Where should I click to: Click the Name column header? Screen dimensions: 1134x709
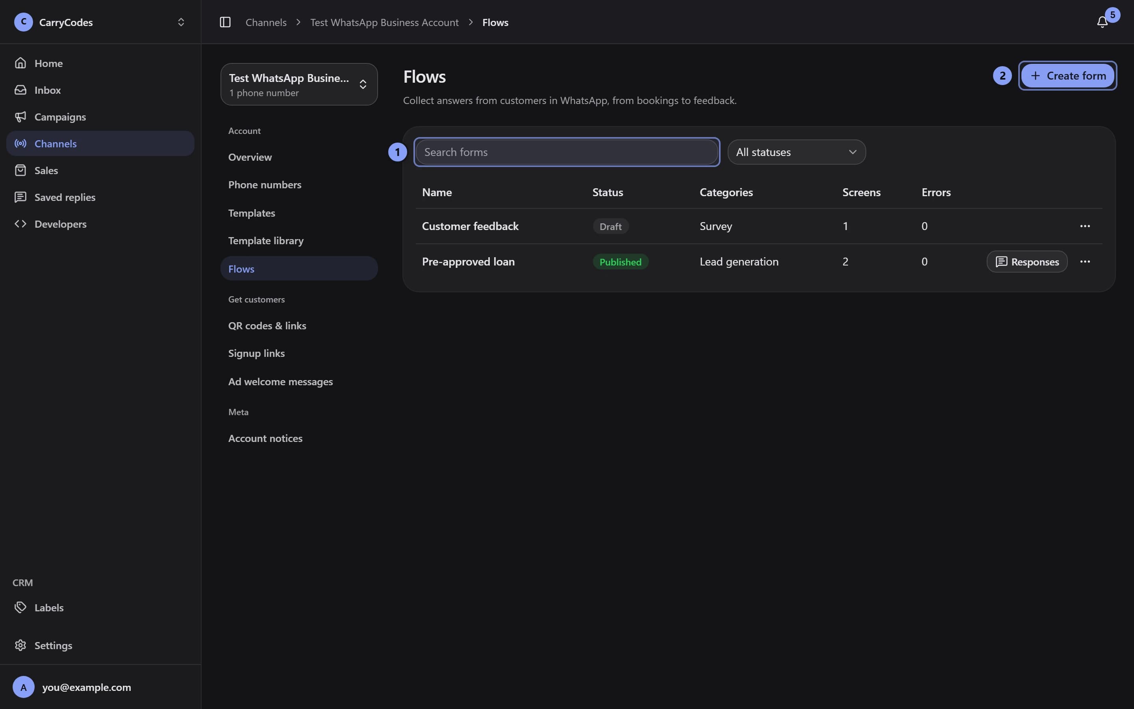437,192
